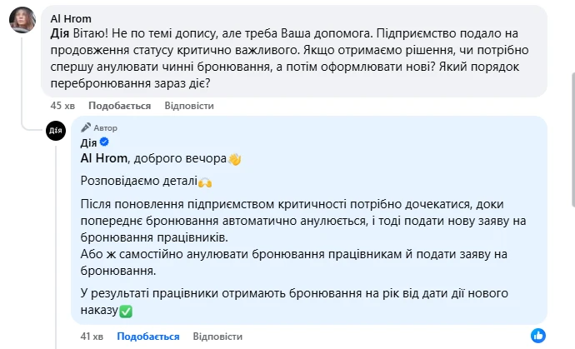The width and height of the screenshot is (575, 349).
Task: Open the bold Дія mention in Al Hrom's comment
Action: pos(60,33)
